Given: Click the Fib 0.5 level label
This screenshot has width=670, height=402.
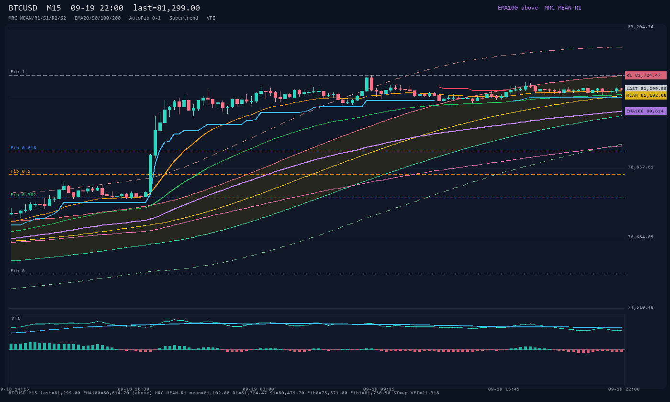Looking at the screenshot, I should coord(21,171).
